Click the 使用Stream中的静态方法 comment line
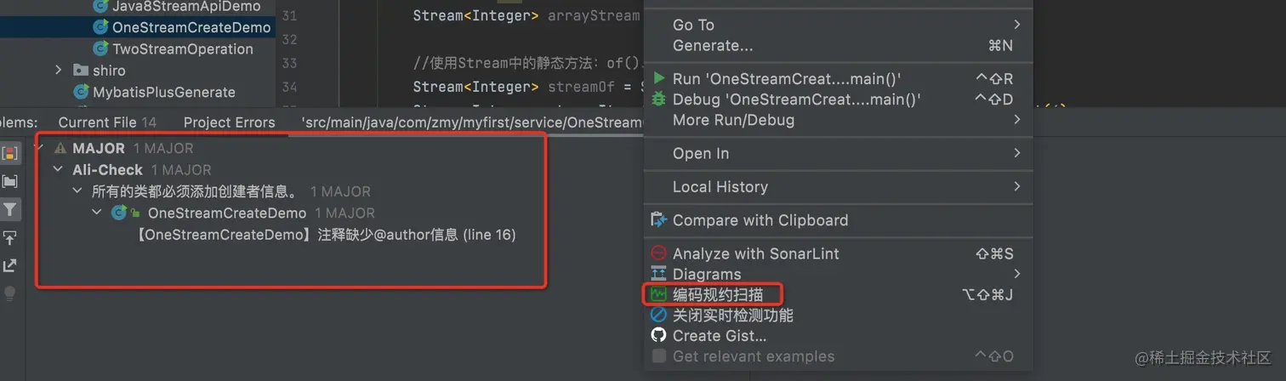Screen dimensions: 1286x381 [528, 63]
